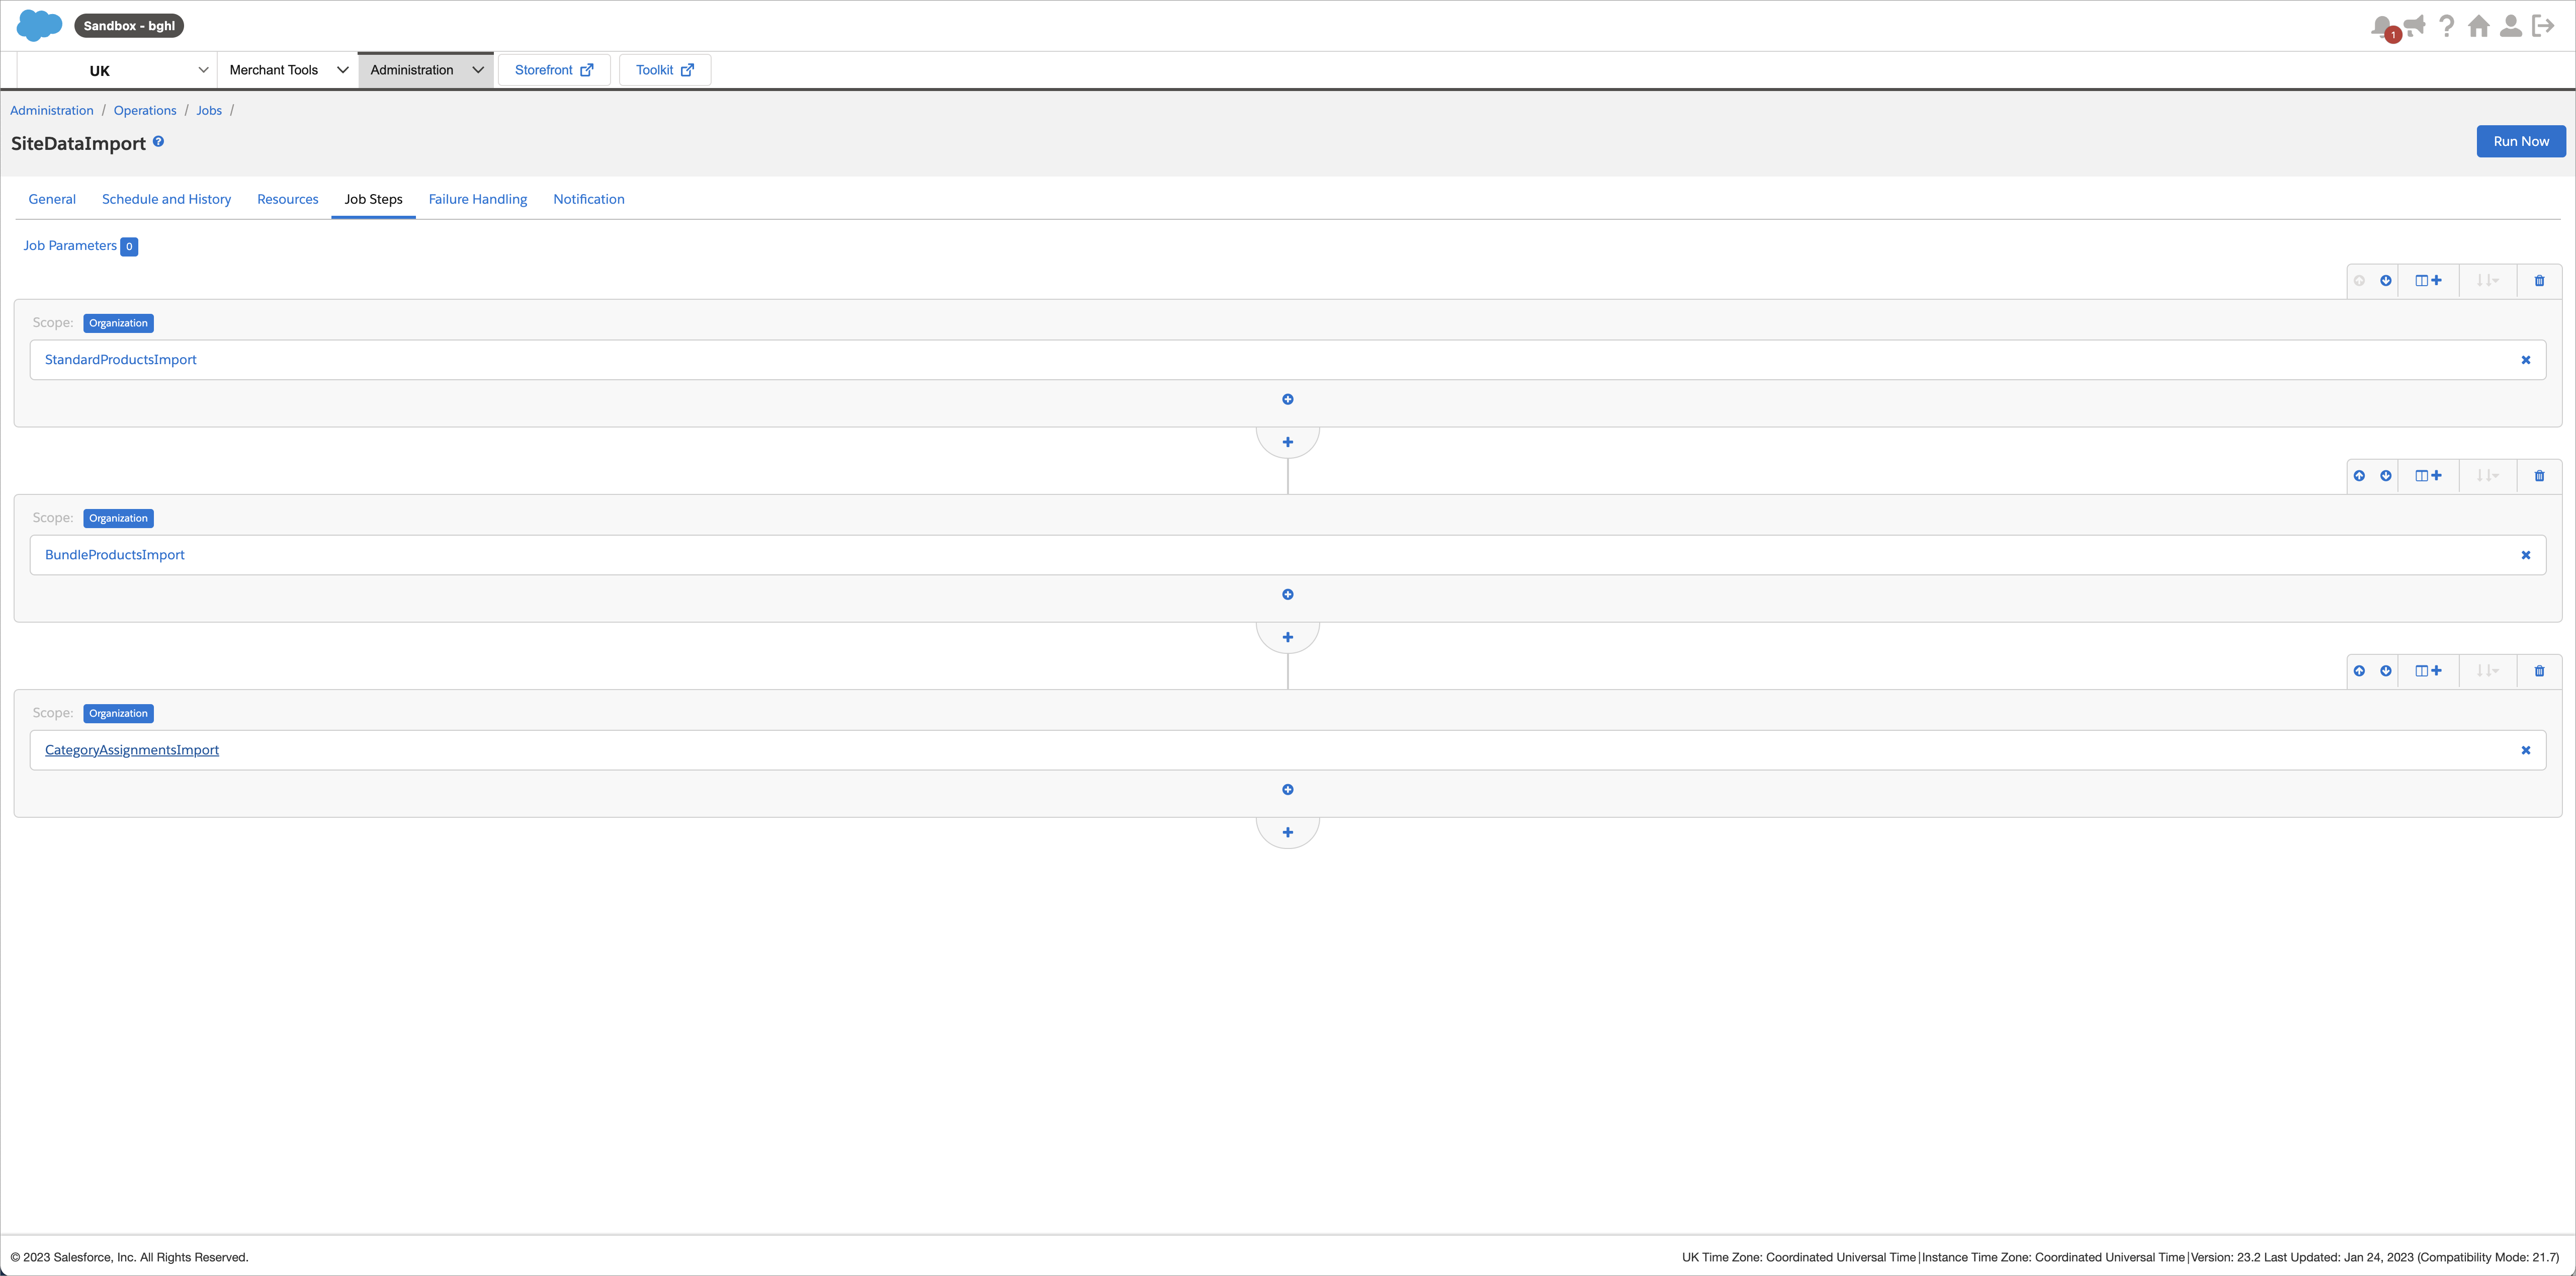Open the BundleProductsImport step
2576x1276 pixels.
(115, 555)
